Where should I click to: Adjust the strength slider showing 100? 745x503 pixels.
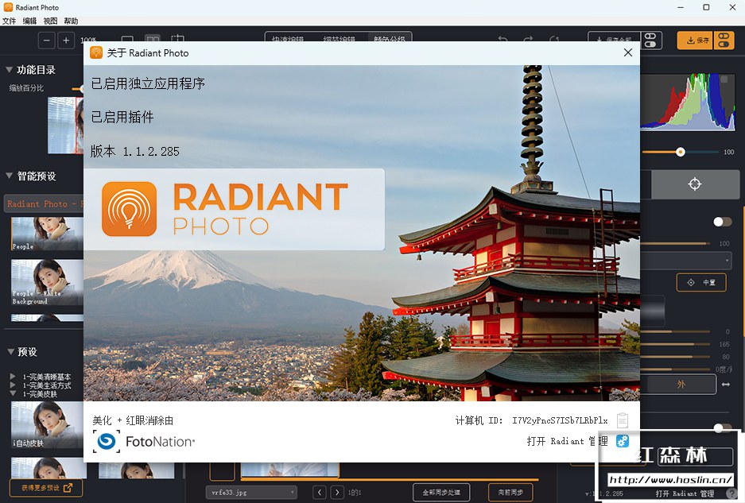[x=681, y=152]
